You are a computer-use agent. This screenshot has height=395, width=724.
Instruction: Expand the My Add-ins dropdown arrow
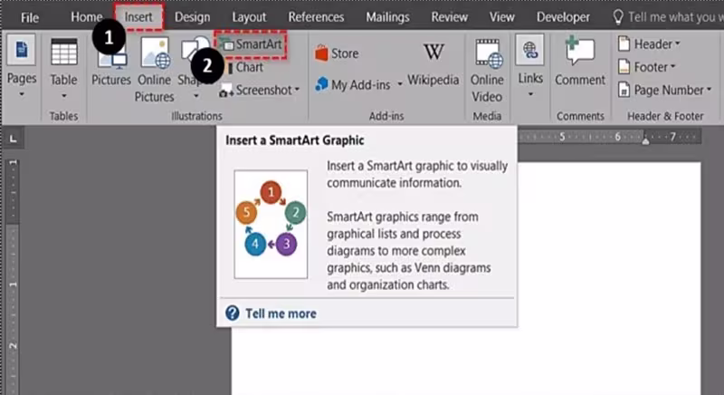400,84
